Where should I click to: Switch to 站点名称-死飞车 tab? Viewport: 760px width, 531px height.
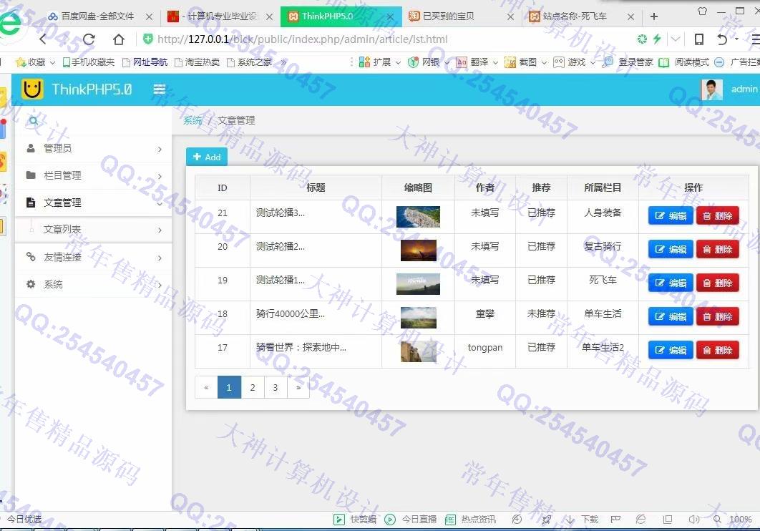[580, 16]
